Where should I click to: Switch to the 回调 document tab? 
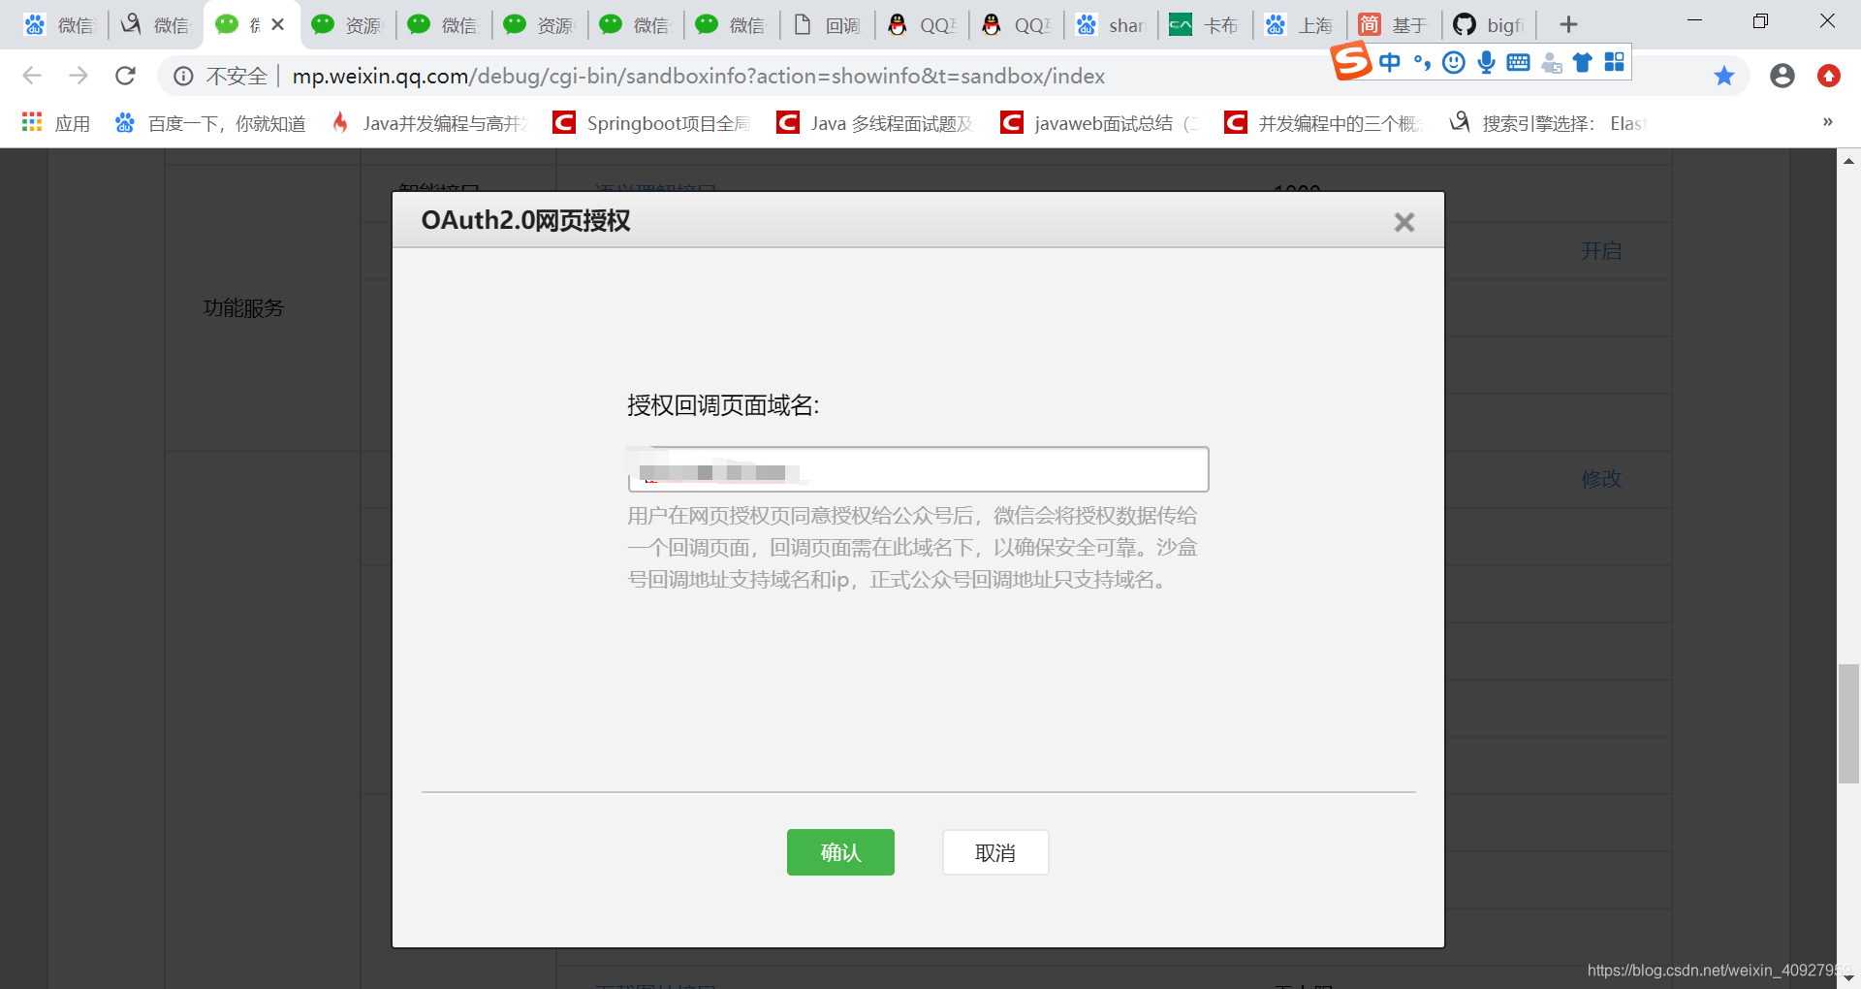[827, 24]
